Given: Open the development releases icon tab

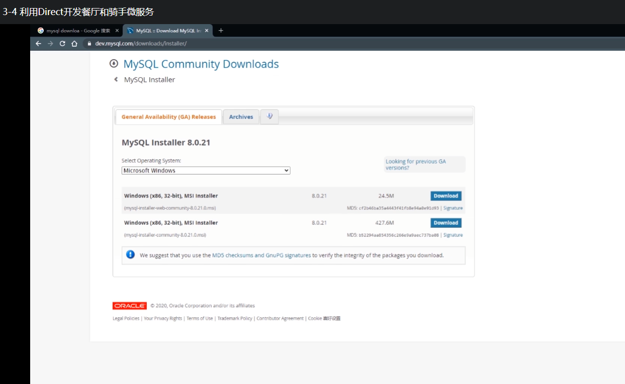Looking at the screenshot, I should pos(270,116).
